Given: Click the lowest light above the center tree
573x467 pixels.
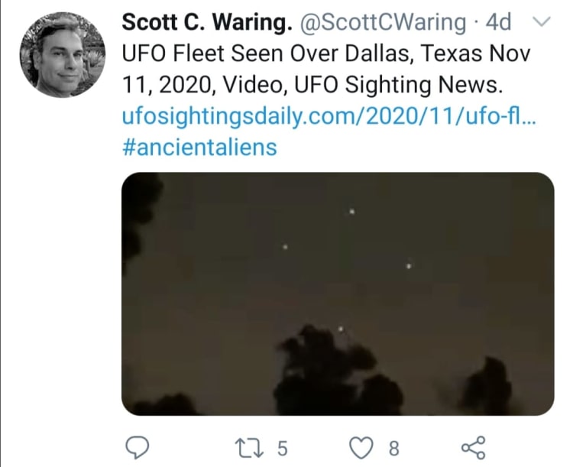Looking at the screenshot, I should pyautogui.click(x=341, y=329).
